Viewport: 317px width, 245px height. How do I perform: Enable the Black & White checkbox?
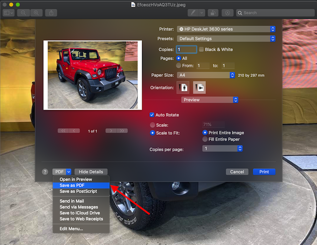coord(201,49)
